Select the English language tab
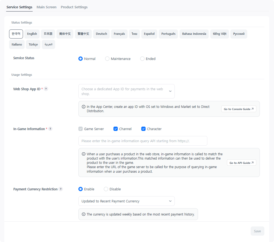Screen dimensions: 274x242 32,34
